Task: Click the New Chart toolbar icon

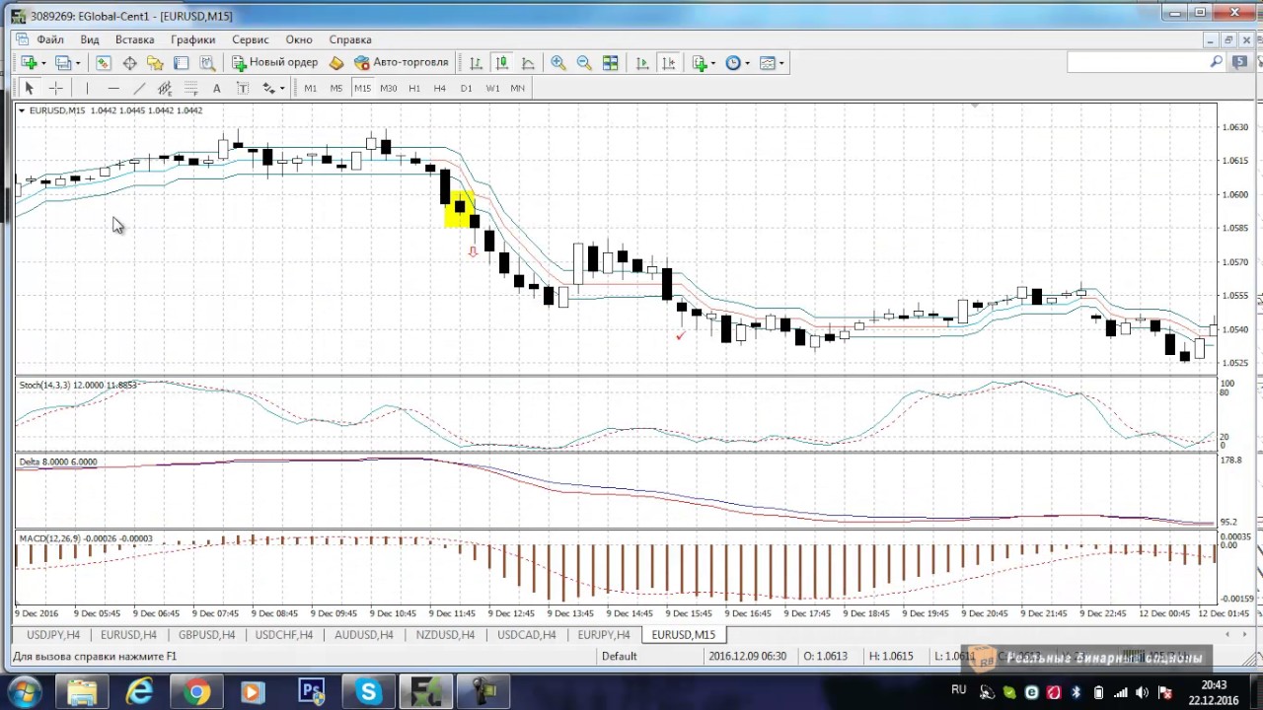Action: 28,62
